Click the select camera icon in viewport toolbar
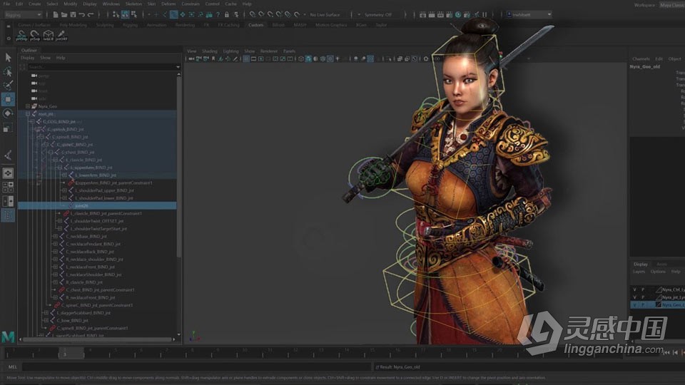Viewport: 685px width, 385px height. point(191,59)
